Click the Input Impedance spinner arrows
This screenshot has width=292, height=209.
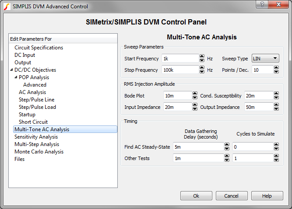(x=195, y=107)
